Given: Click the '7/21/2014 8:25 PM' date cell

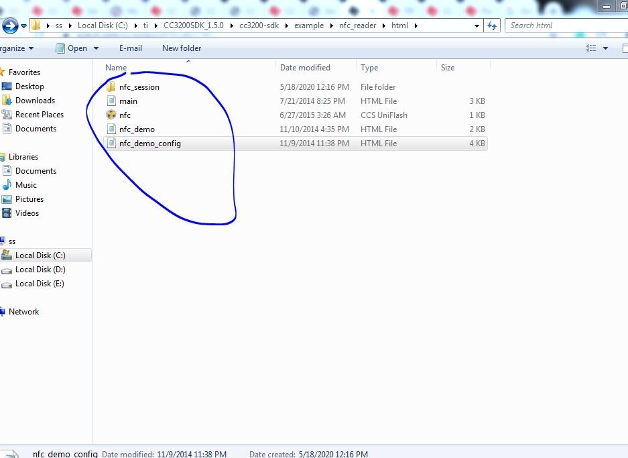Looking at the screenshot, I should 312,101.
